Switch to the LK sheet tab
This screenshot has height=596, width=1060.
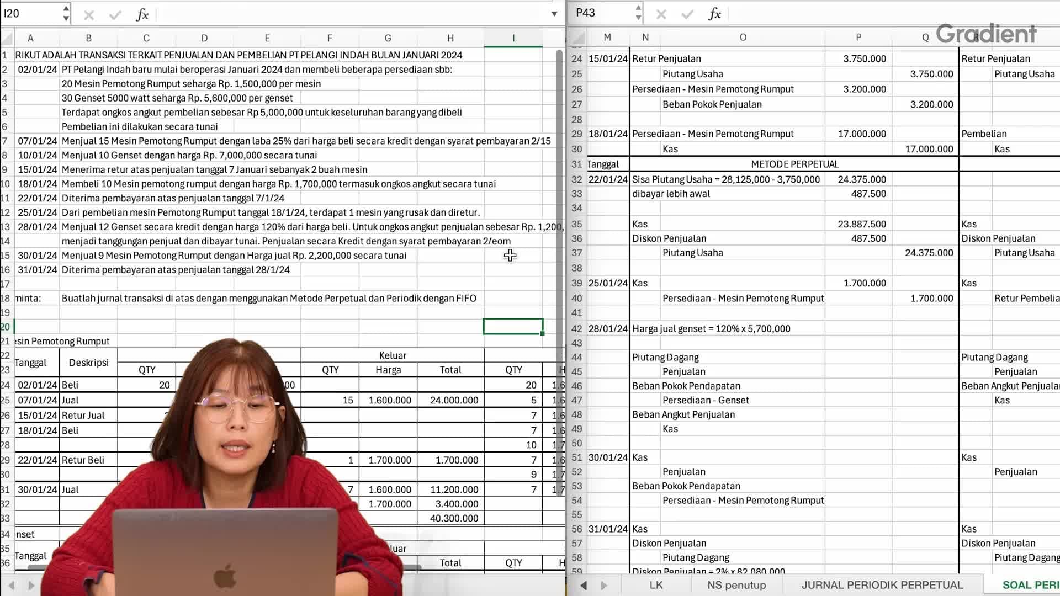coord(656,585)
